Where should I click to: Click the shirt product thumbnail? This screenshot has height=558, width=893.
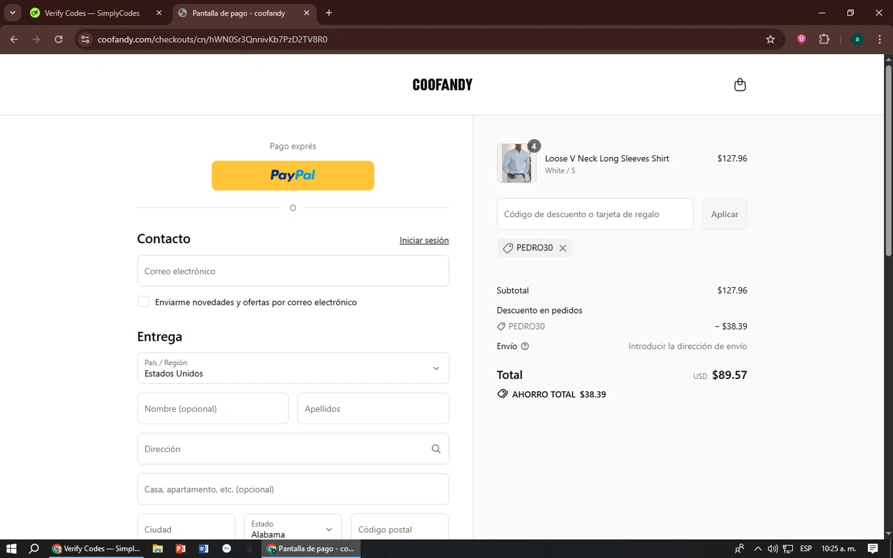coord(517,163)
